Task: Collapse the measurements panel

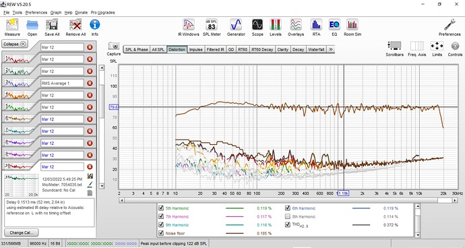Action: [15, 44]
